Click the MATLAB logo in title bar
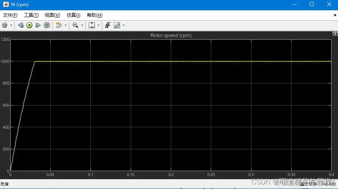338x189 pixels. coord(6,4)
